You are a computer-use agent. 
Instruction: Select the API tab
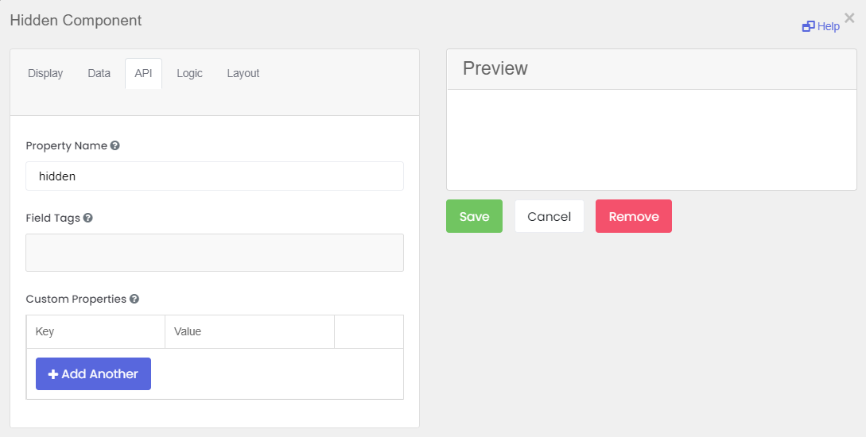click(x=143, y=73)
